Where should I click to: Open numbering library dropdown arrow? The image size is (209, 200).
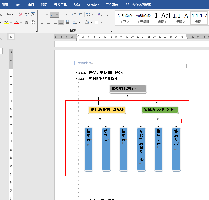coord(57,14)
